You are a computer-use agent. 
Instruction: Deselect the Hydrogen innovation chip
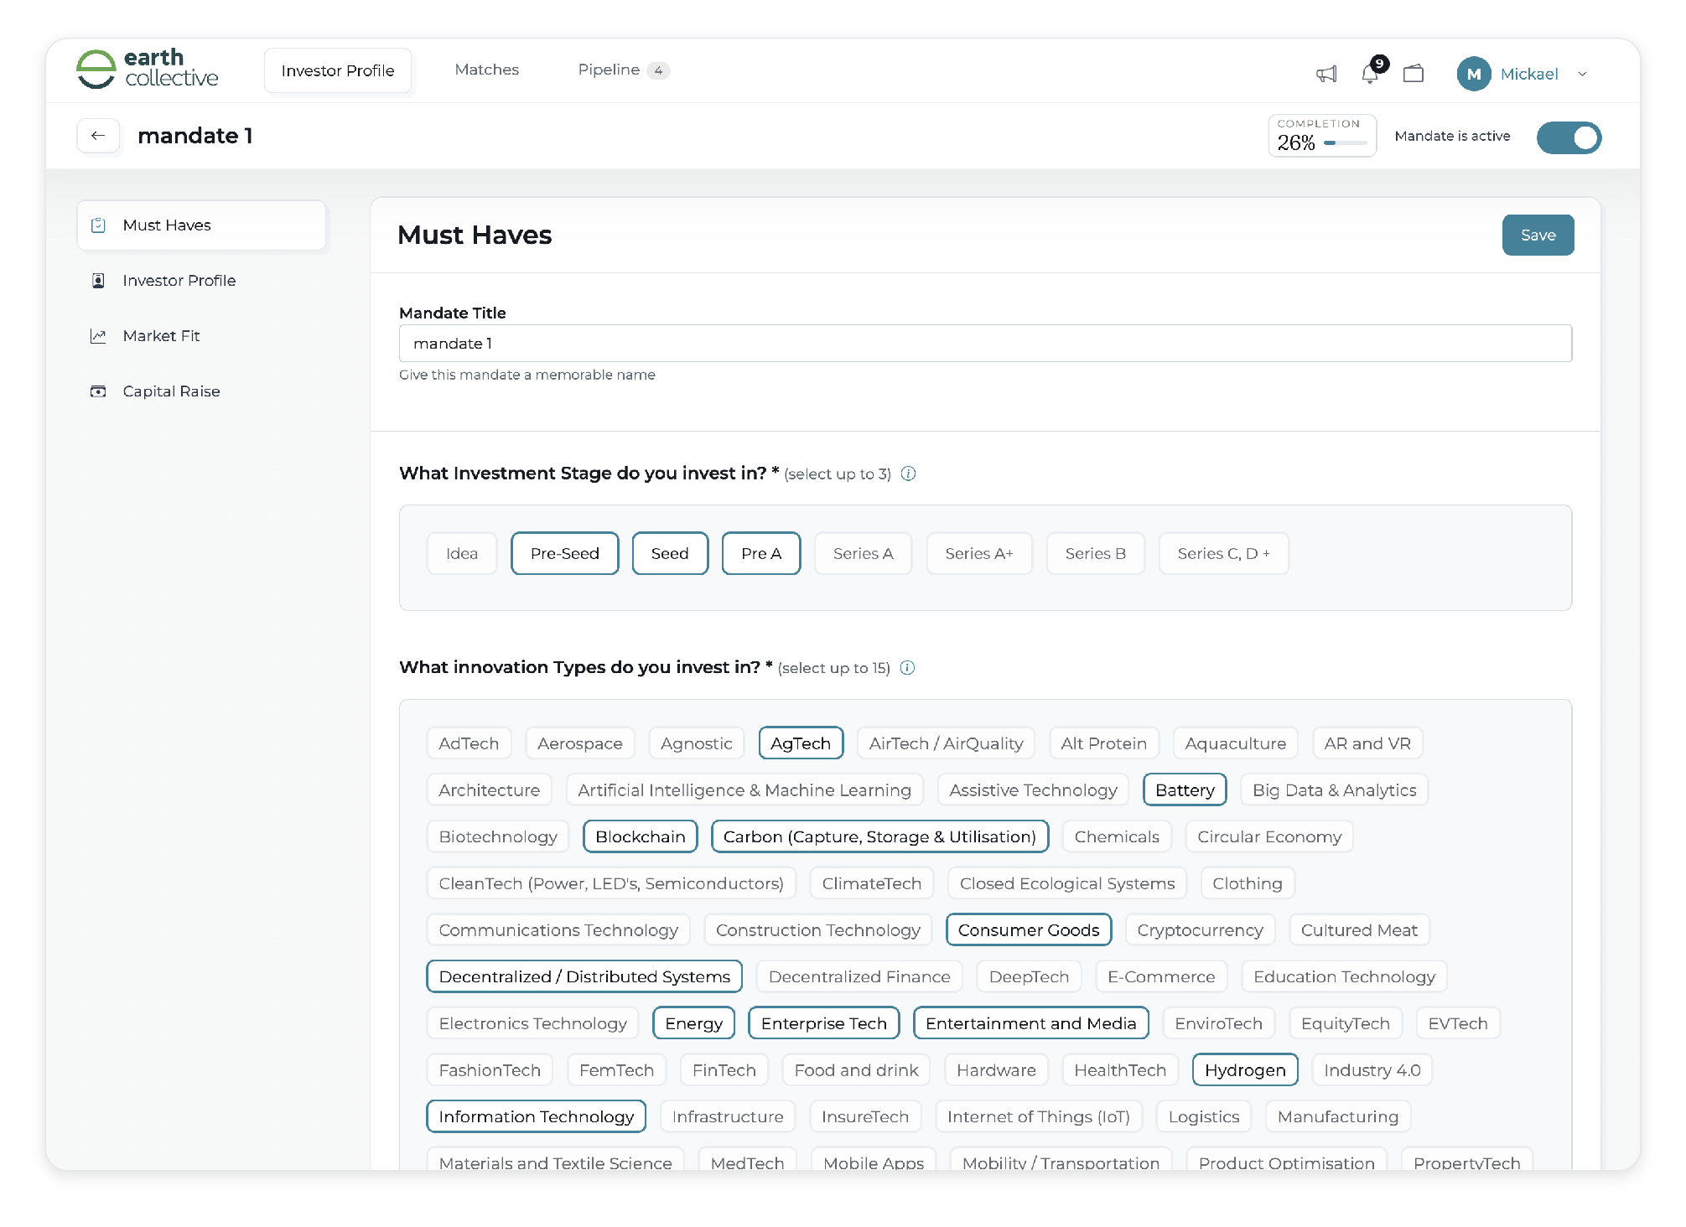click(1245, 1070)
